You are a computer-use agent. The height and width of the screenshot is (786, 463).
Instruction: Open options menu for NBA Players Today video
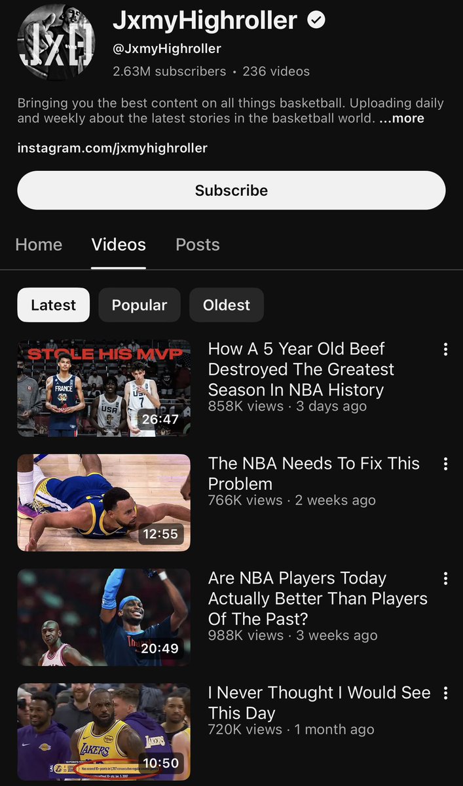[445, 578]
